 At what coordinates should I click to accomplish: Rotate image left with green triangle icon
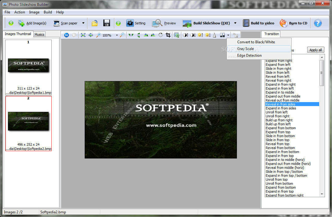pos(146,35)
